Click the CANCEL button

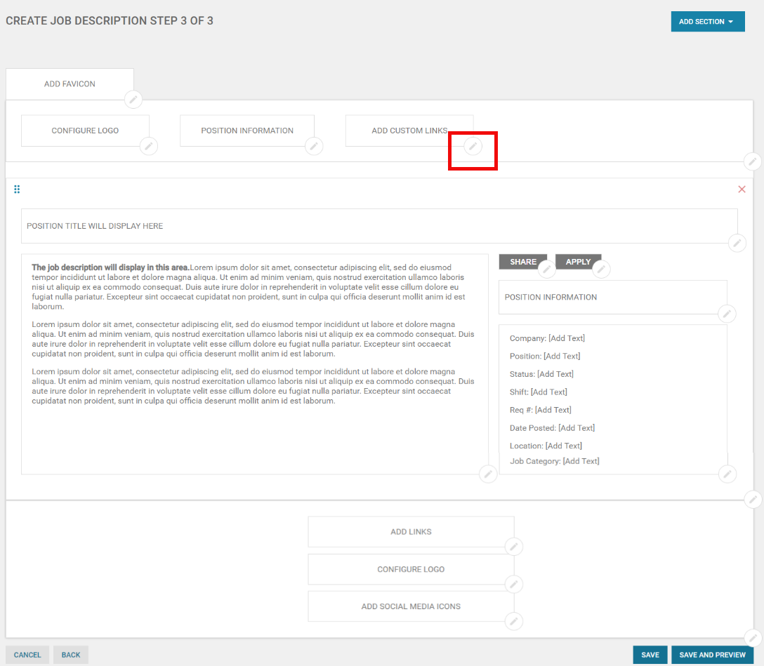pyautogui.click(x=27, y=654)
